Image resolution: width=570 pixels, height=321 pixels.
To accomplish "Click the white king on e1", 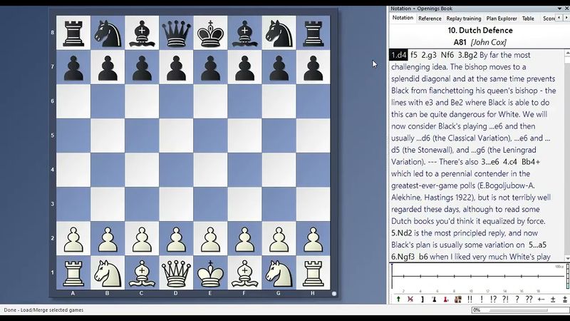I will (x=210, y=273).
